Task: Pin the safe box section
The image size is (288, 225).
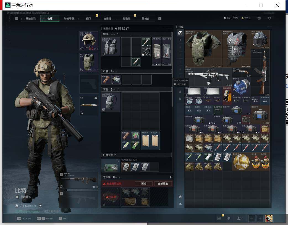Action: pyautogui.click(x=171, y=177)
